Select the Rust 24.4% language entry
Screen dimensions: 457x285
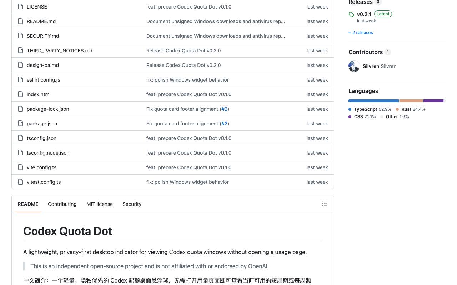point(411,109)
